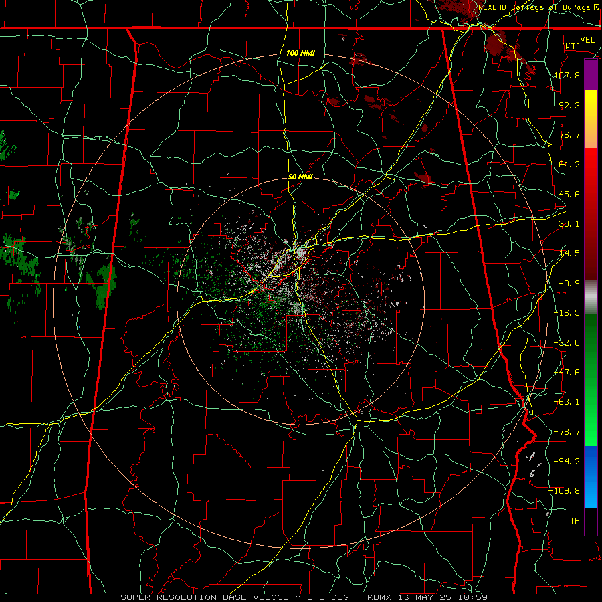Viewport: 602px width, 602px height.
Task: Pick the gray-white segment of the color bar
Action: pyautogui.click(x=591, y=298)
